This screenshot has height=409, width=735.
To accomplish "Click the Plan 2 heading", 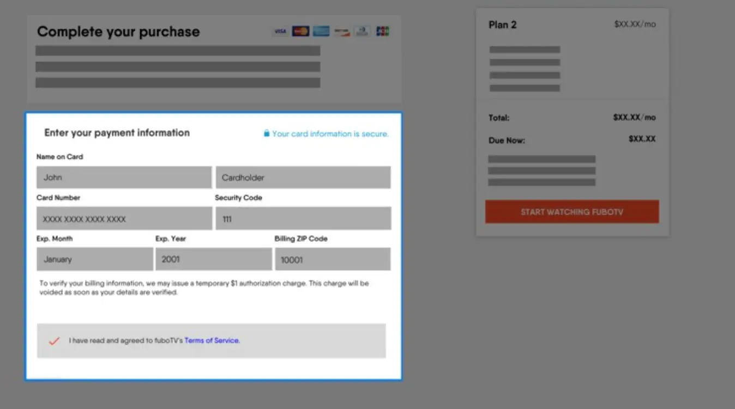I will tap(503, 25).
